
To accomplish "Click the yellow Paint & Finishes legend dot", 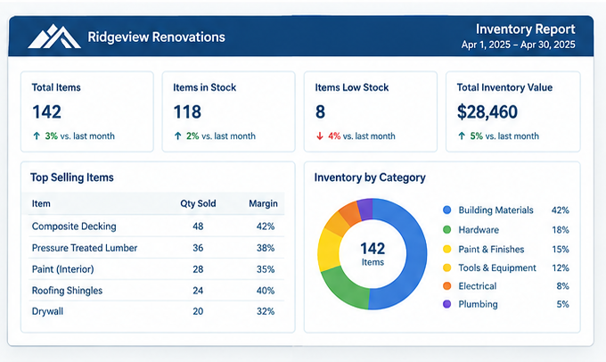I will click(x=446, y=249).
